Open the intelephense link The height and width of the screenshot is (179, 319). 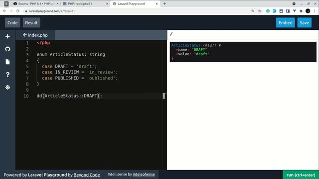pos(144,175)
